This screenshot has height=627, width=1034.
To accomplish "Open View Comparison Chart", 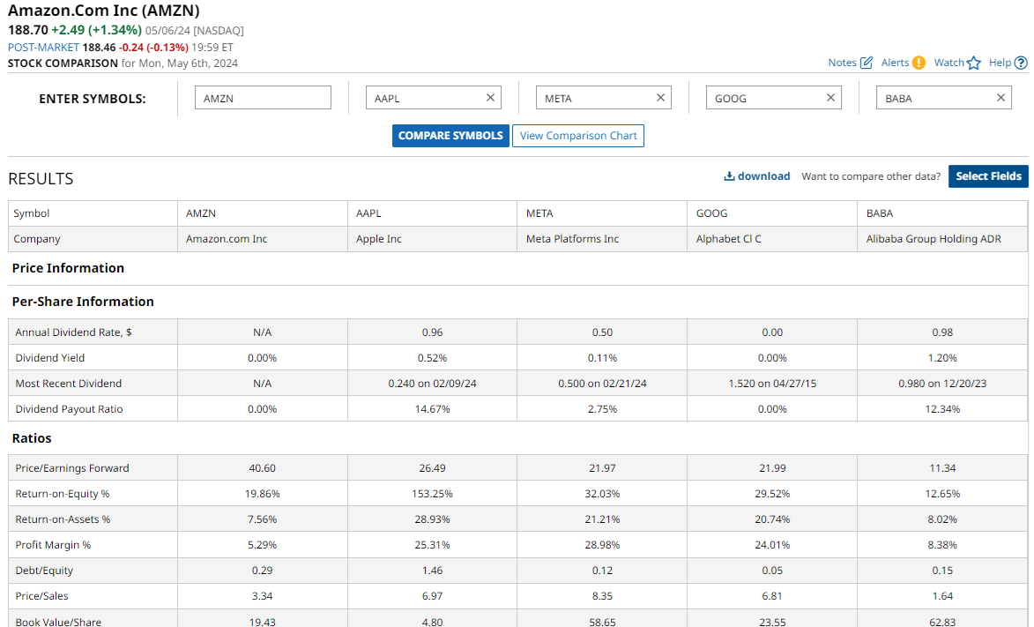I will click(x=577, y=136).
